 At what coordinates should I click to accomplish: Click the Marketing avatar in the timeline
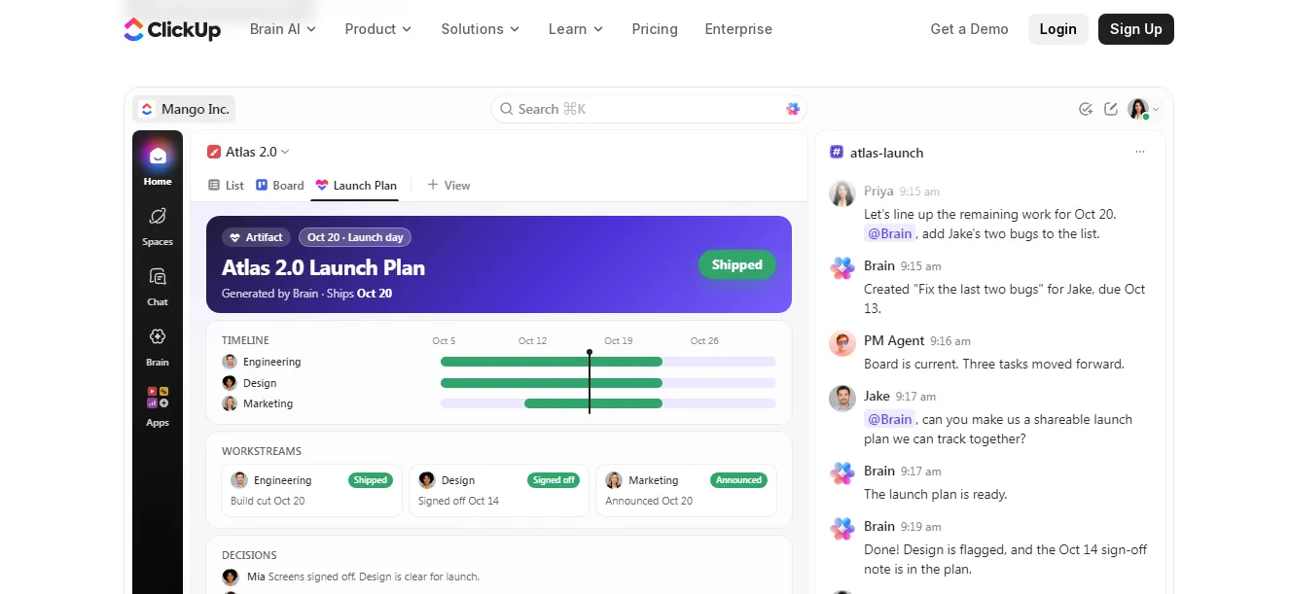230,403
